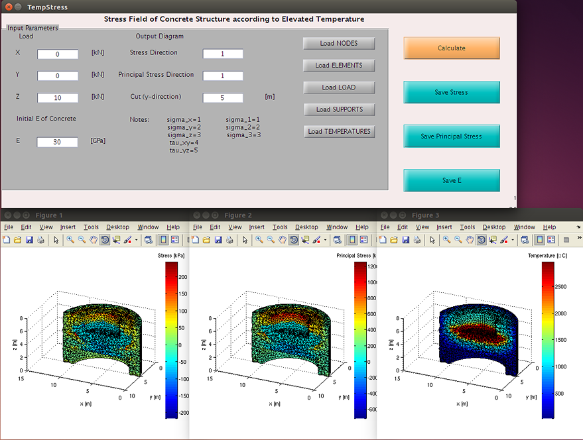This screenshot has width=583, height=440.
Task: Toggle Rotate 3D tool in Figure 2
Action: [x=294, y=240]
